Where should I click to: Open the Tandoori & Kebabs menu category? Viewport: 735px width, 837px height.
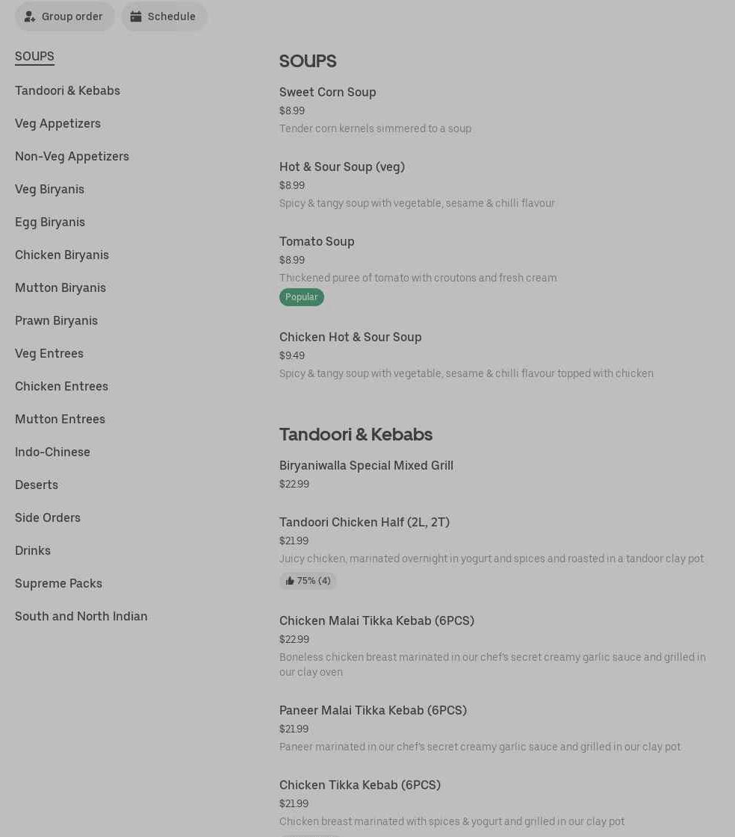coord(67,90)
